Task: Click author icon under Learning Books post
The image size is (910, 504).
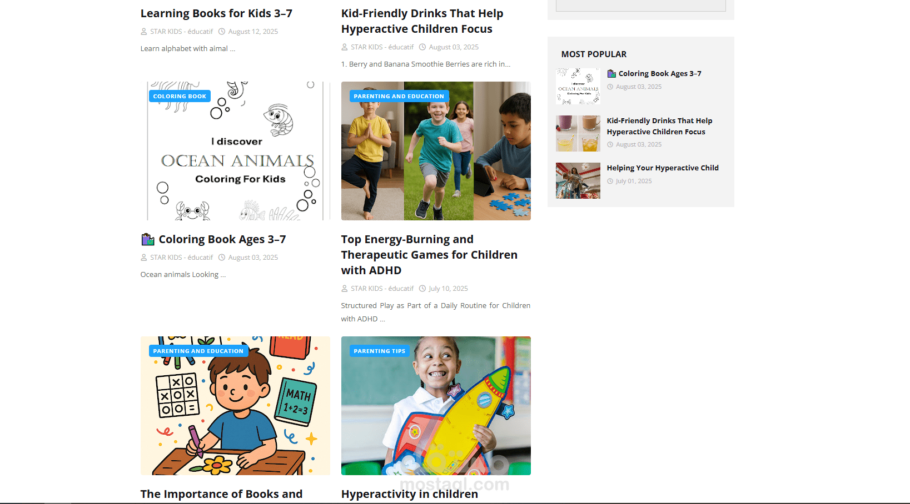Action: (x=144, y=32)
